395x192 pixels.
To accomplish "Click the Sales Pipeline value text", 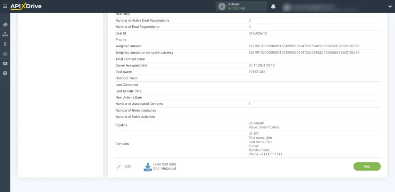I will [264, 127].
